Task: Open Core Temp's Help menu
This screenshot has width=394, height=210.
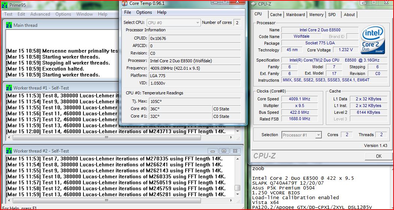Action: 162,12
